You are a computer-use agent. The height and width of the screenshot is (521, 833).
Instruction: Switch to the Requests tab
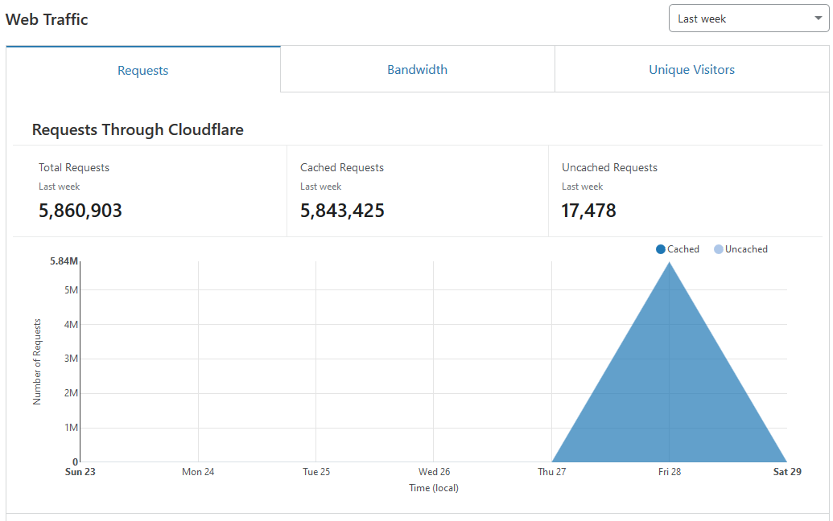pos(143,70)
